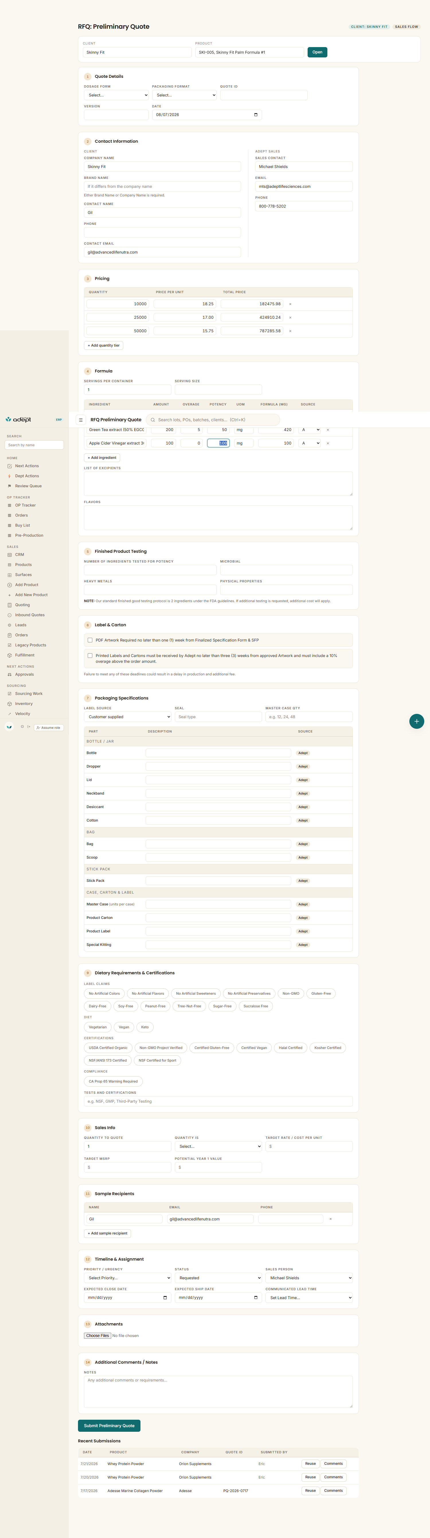The width and height of the screenshot is (430, 1538).
Task: Open the Packaging Format dropdown
Action: click(184, 95)
